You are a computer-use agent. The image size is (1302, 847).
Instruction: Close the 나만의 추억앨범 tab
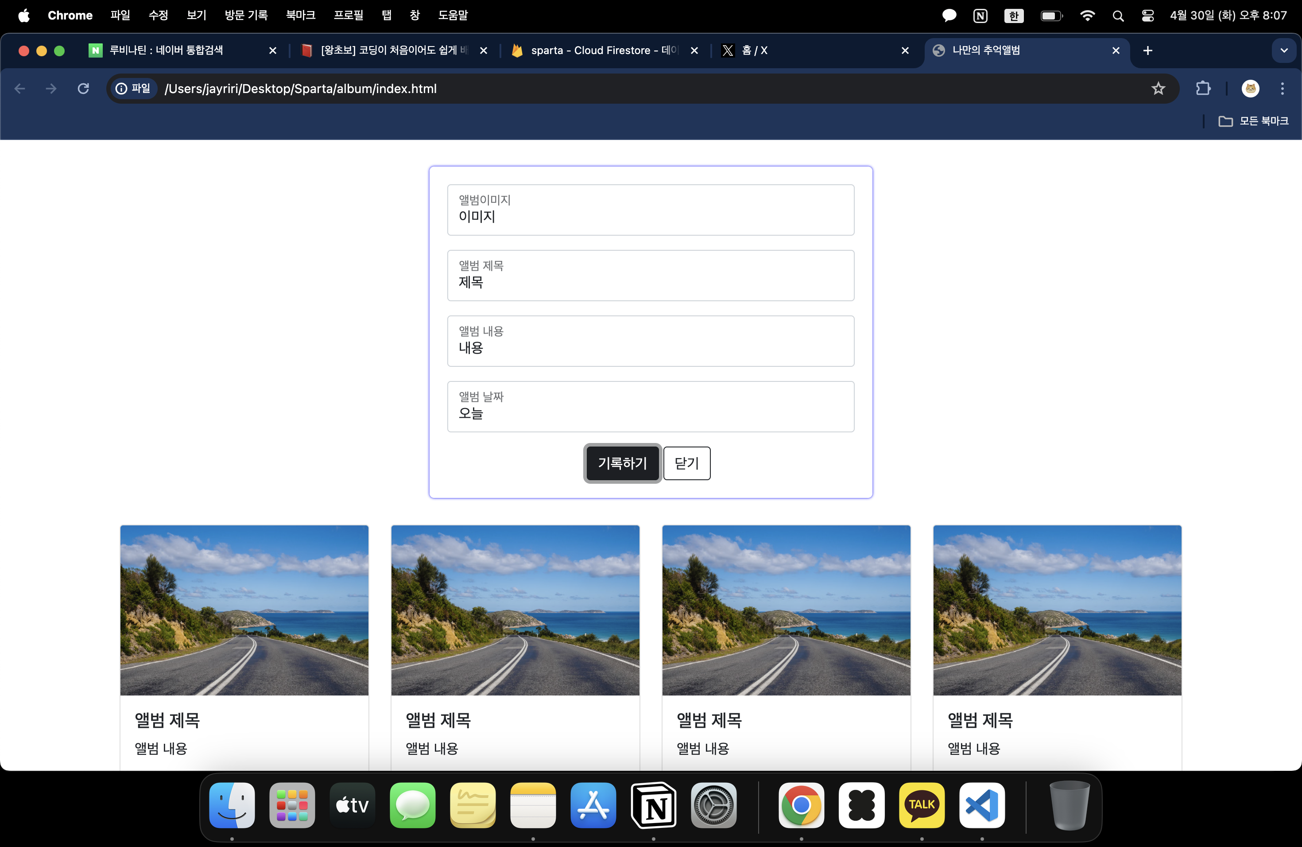coord(1116,51)
